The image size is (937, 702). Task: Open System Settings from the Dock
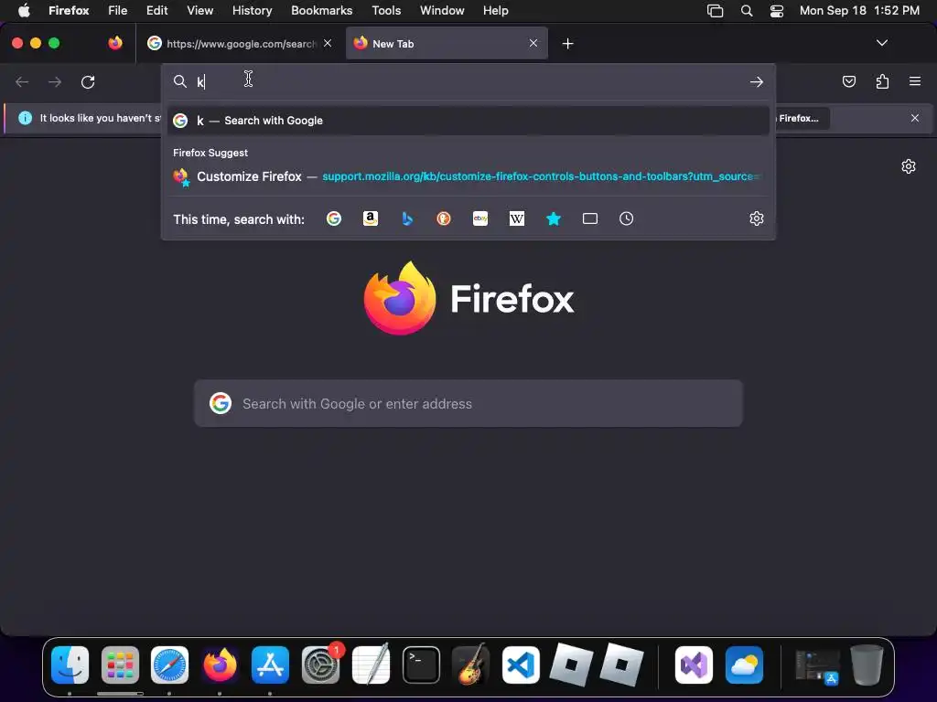click(x=320, y=665)
